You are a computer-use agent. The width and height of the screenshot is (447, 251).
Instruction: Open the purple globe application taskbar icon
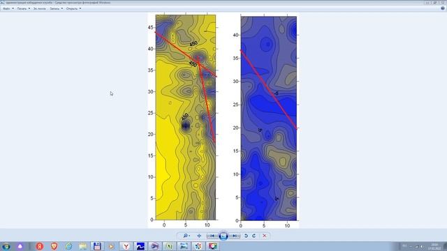click(155, 246)
